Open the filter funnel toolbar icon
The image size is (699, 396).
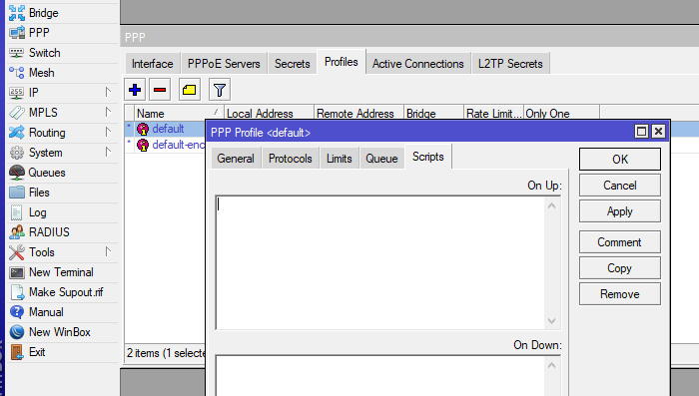point(220,90)
